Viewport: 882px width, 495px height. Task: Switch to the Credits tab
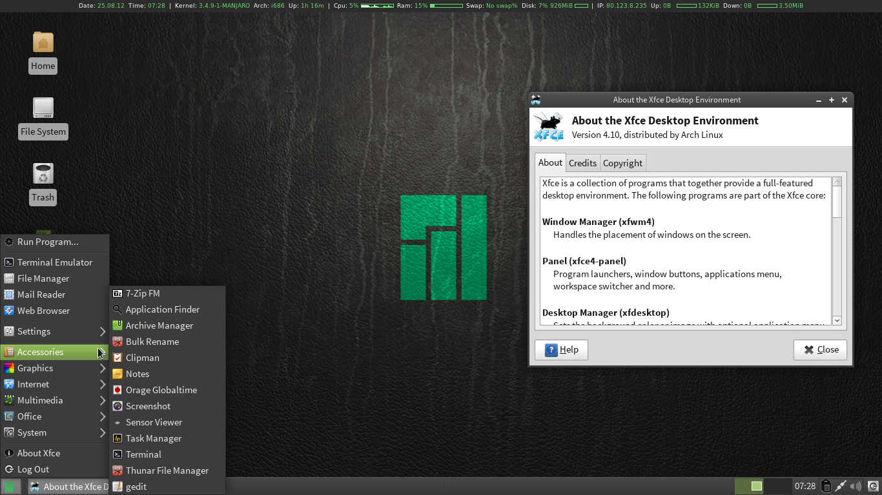pos(582,163)
